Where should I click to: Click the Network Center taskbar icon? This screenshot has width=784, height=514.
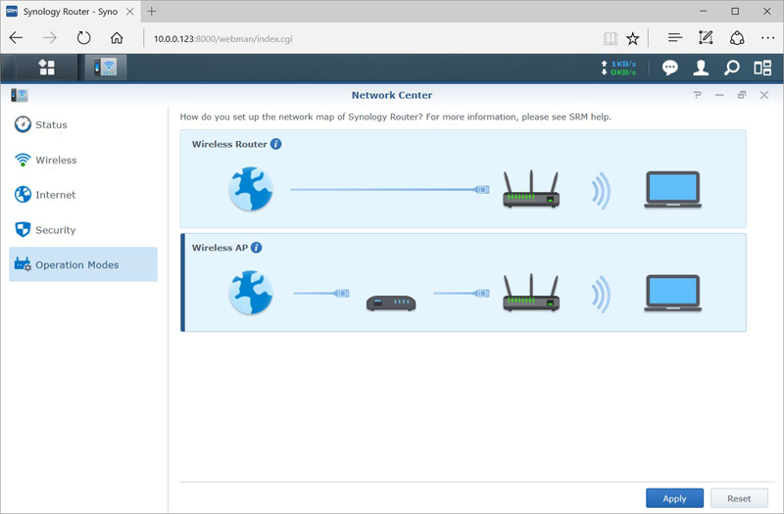(x=106, y=68)
